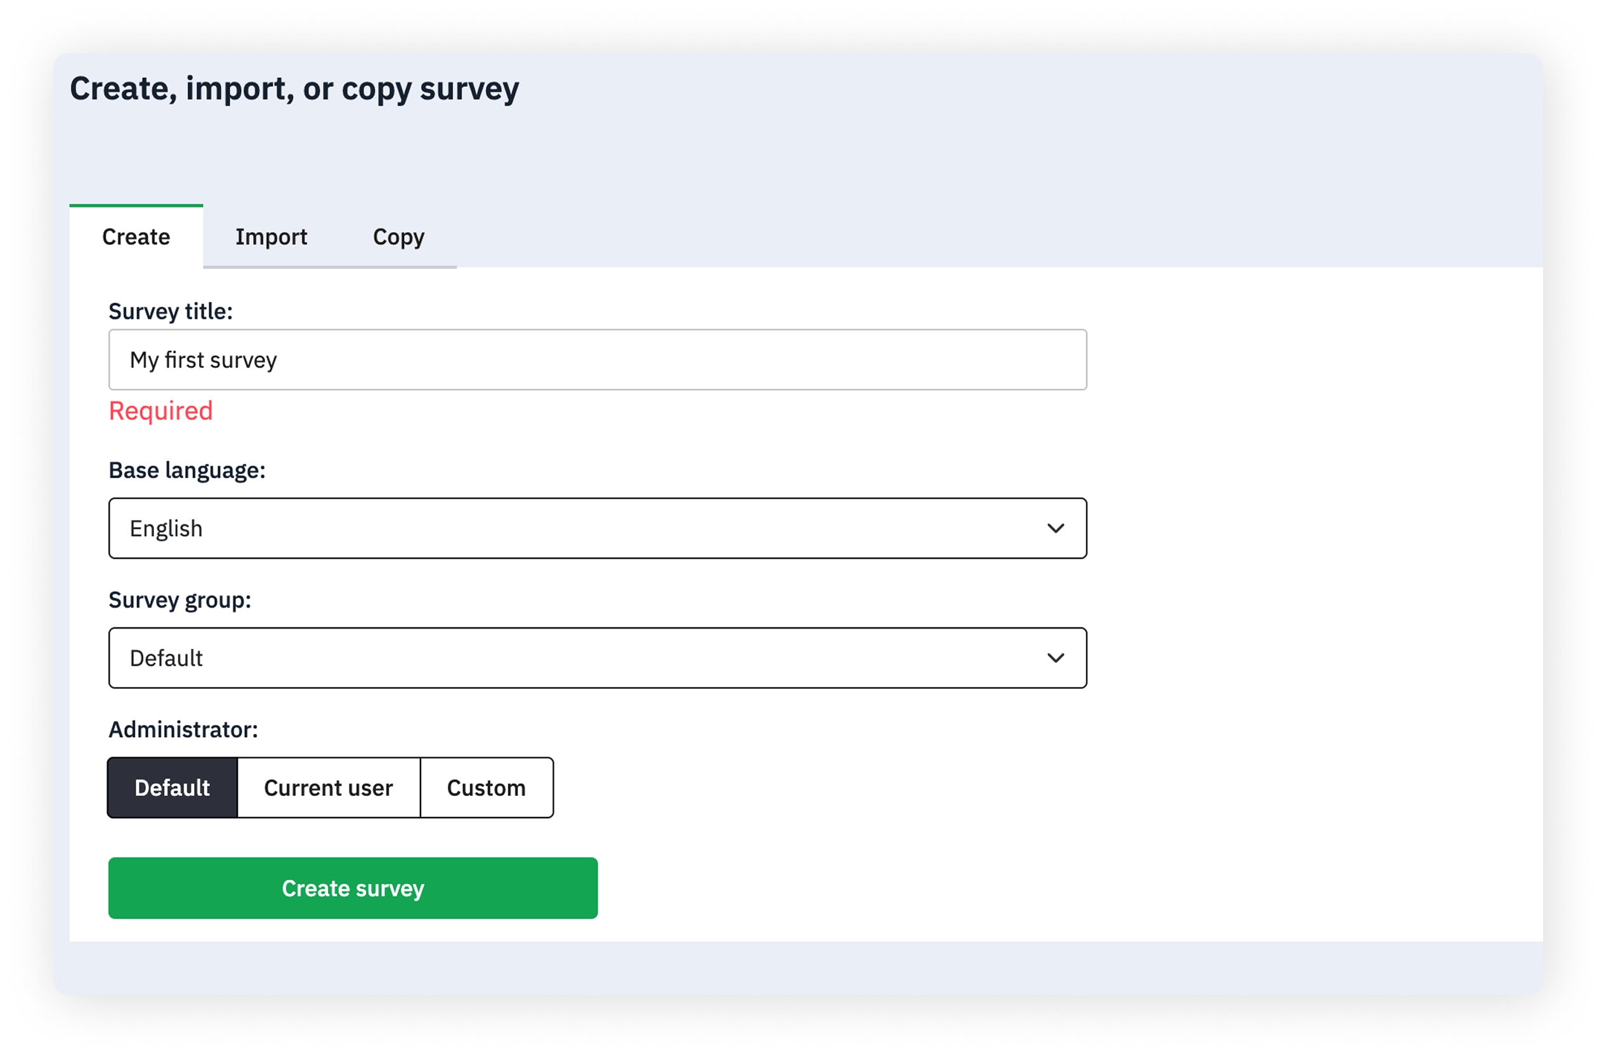1604x1056 pixels.
Task: Choose Current user as administrator
Action: click(329, 788)
